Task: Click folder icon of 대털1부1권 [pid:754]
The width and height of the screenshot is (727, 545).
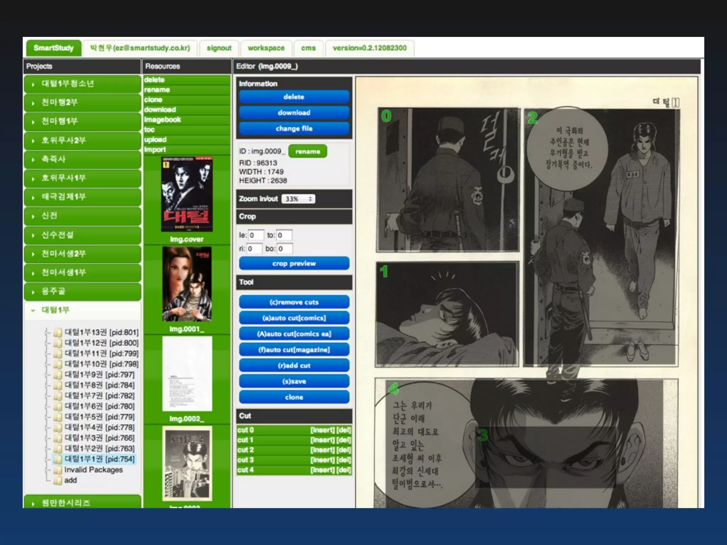Action: coord(58,459)
